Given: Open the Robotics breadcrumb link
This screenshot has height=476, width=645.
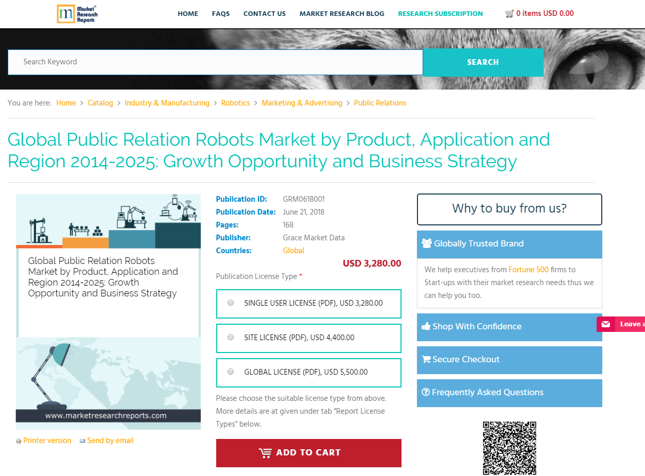Looking at the screenshot, I should pos(235,103).
